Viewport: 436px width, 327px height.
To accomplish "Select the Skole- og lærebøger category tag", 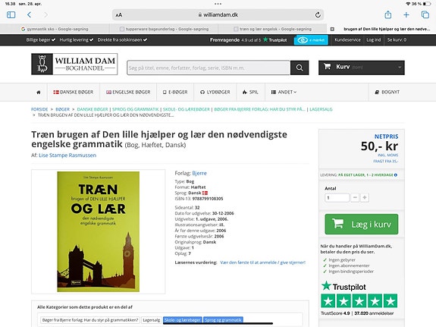I will pos(183,320).
